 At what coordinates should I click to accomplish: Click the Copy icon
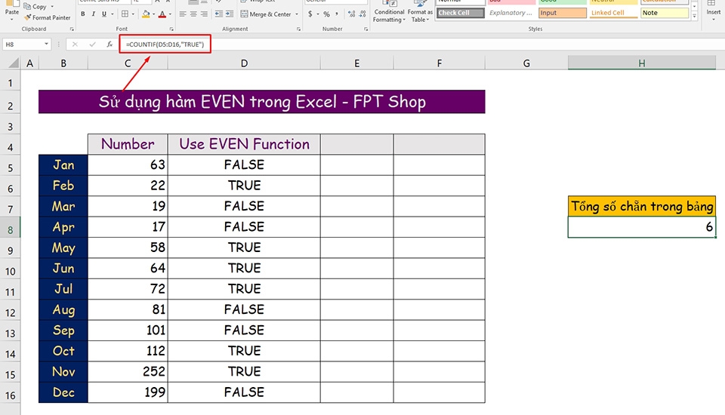point(27,7)
